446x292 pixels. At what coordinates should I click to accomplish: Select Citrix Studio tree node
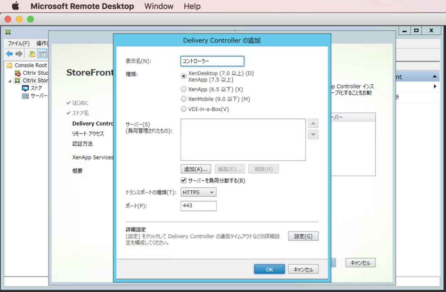coord(31,73)
